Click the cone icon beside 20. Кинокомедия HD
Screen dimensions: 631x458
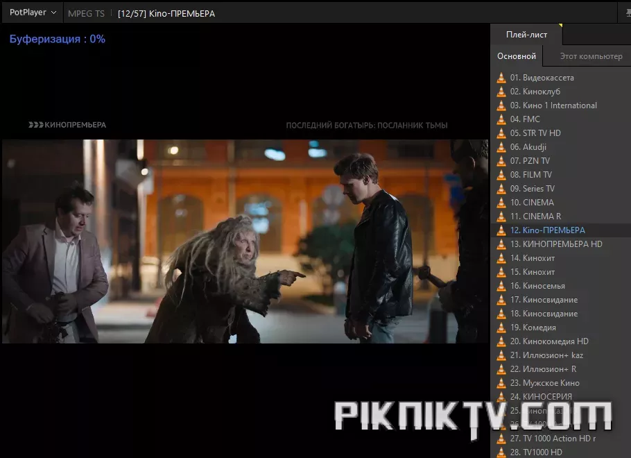tap(501, 341)
